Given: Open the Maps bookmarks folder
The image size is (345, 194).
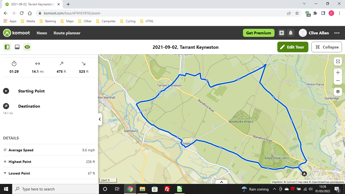Looking at the screenshot, I should point(67,21).
